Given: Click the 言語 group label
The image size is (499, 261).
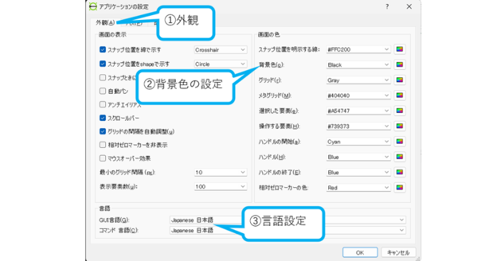Looking at the screenshot, I should click(104, 209).
